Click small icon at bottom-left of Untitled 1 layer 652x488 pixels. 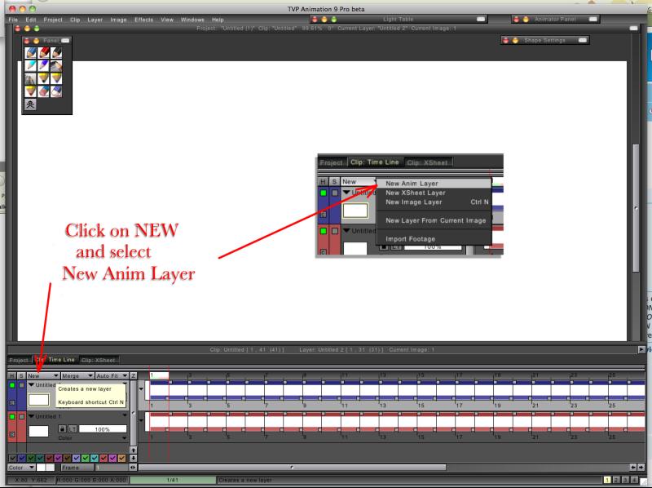click(x=12, y=434)
